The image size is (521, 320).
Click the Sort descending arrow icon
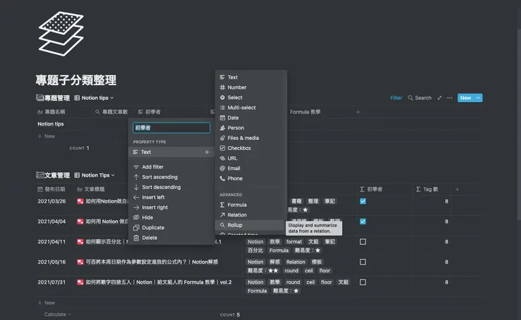[x=136, y=187]
